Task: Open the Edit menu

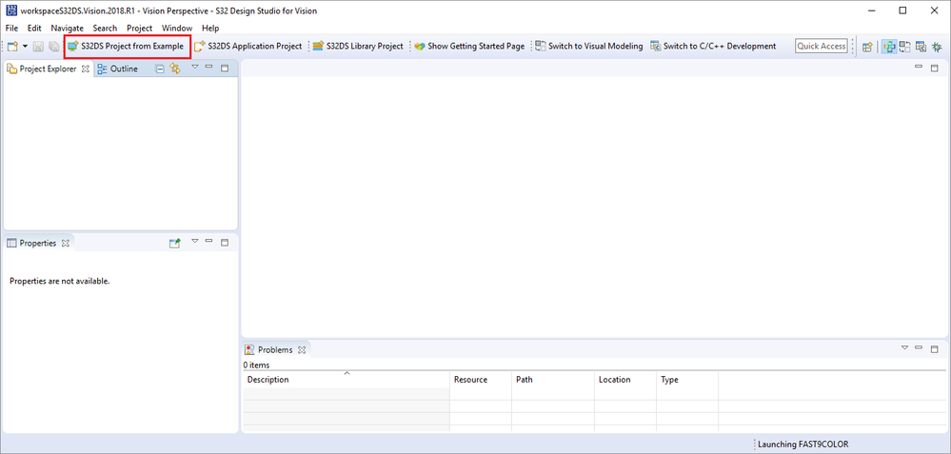Action: coord(34,28)
